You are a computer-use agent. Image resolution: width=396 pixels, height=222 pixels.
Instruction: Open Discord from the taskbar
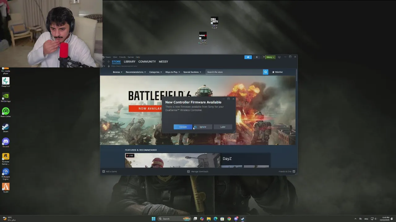pyautogui.click(x=236, y=219)
